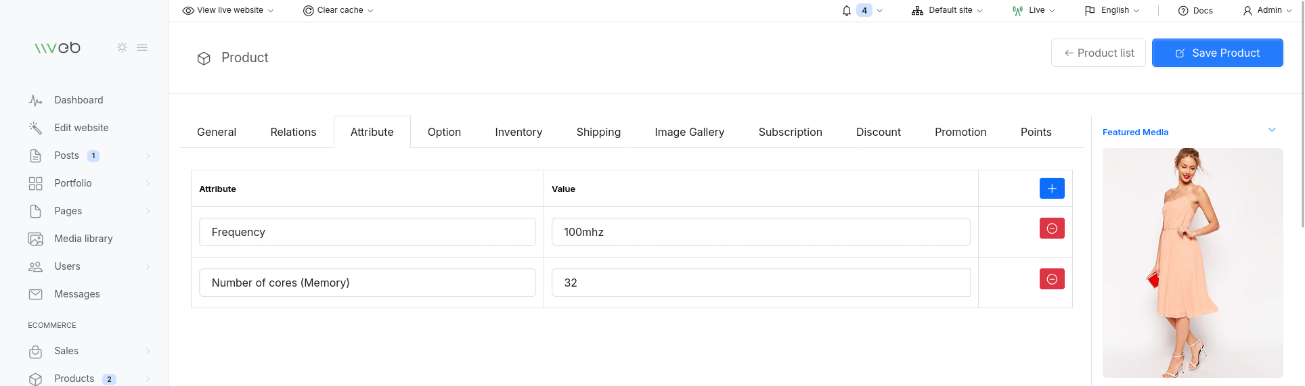
Task: Expand the Admin user menu
Action: (1268, 11)
